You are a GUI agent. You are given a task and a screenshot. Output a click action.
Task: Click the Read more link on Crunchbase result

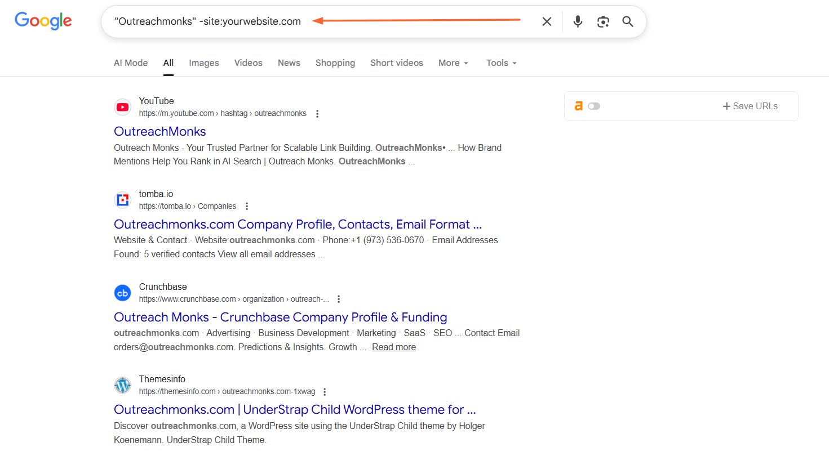coord(393,347)
